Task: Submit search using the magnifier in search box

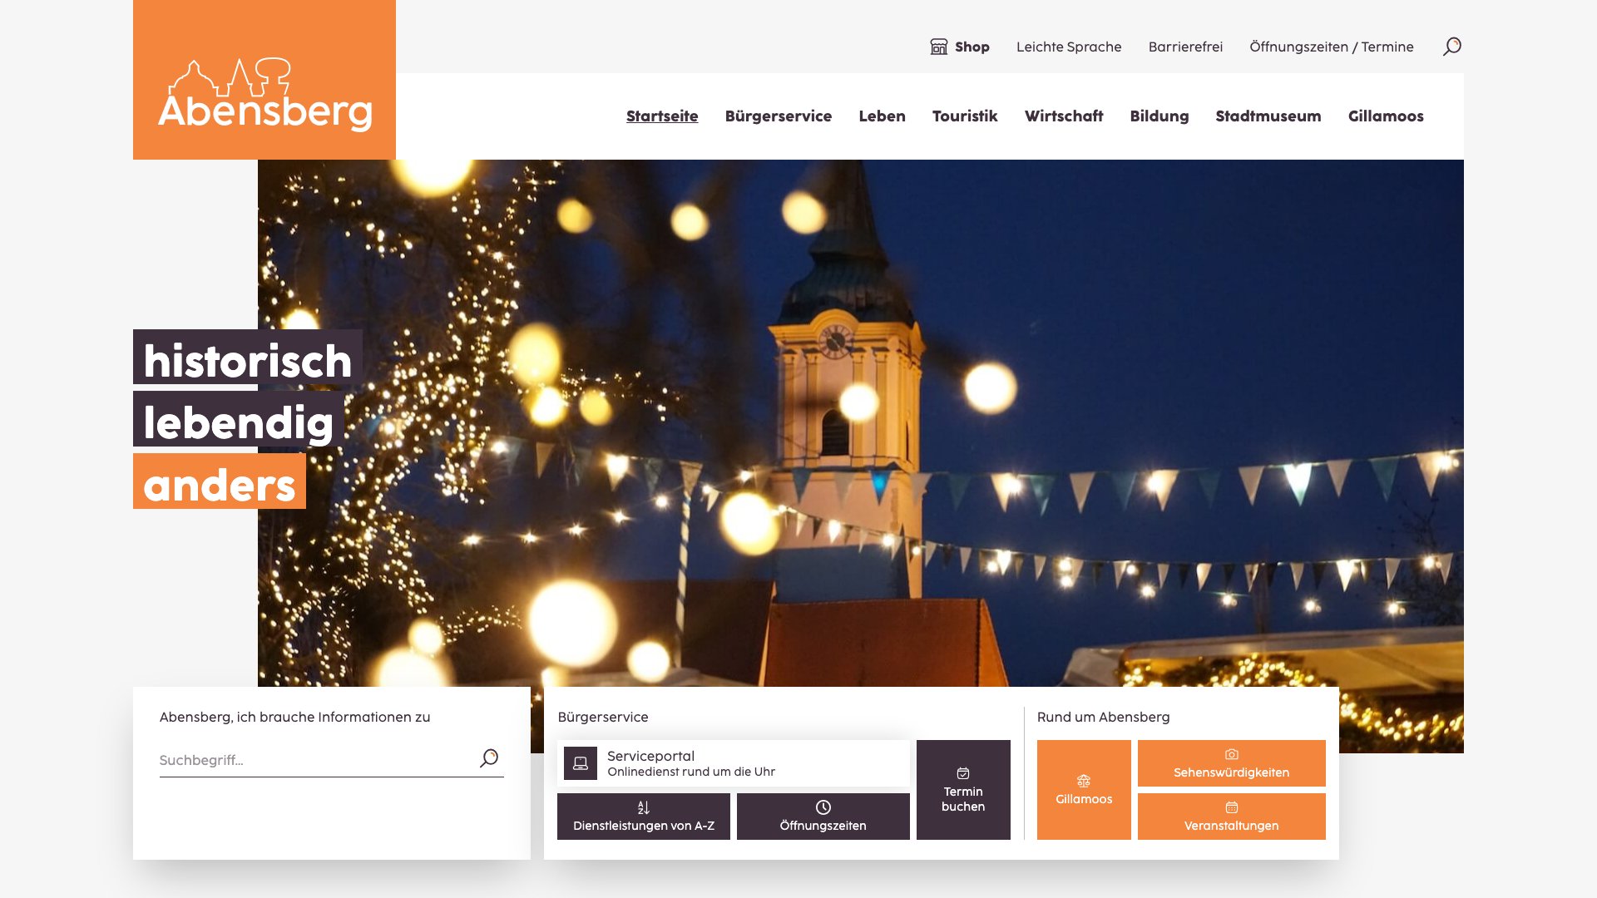Action: tap(490, 758)
